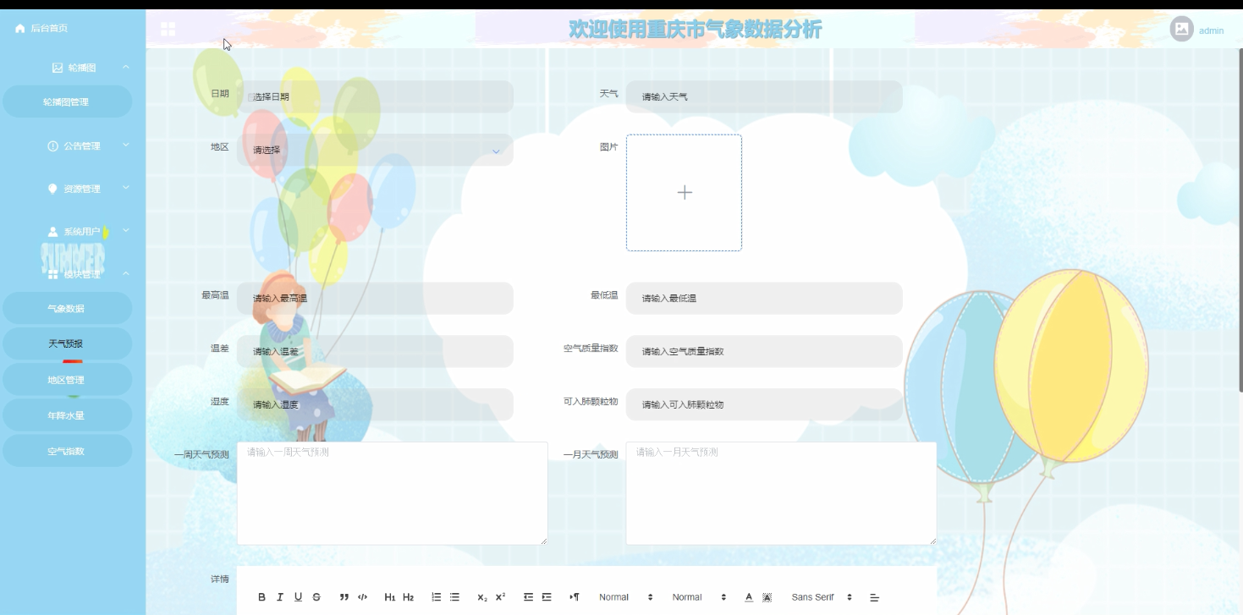Toggle underline formatting in the editor
Viewport: 1243px width, 615px height.
pyautogui.click(x=298, y=597)
